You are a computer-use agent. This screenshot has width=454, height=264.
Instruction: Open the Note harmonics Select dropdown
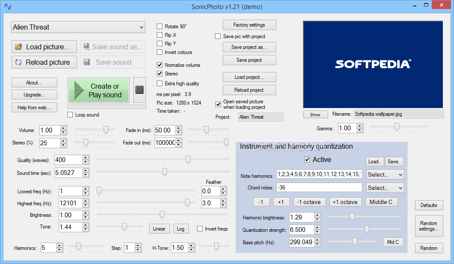(385, 175)
